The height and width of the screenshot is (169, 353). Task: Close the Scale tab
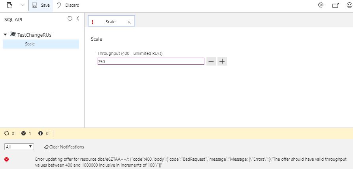pyautogui.click(x=129, y=22)
